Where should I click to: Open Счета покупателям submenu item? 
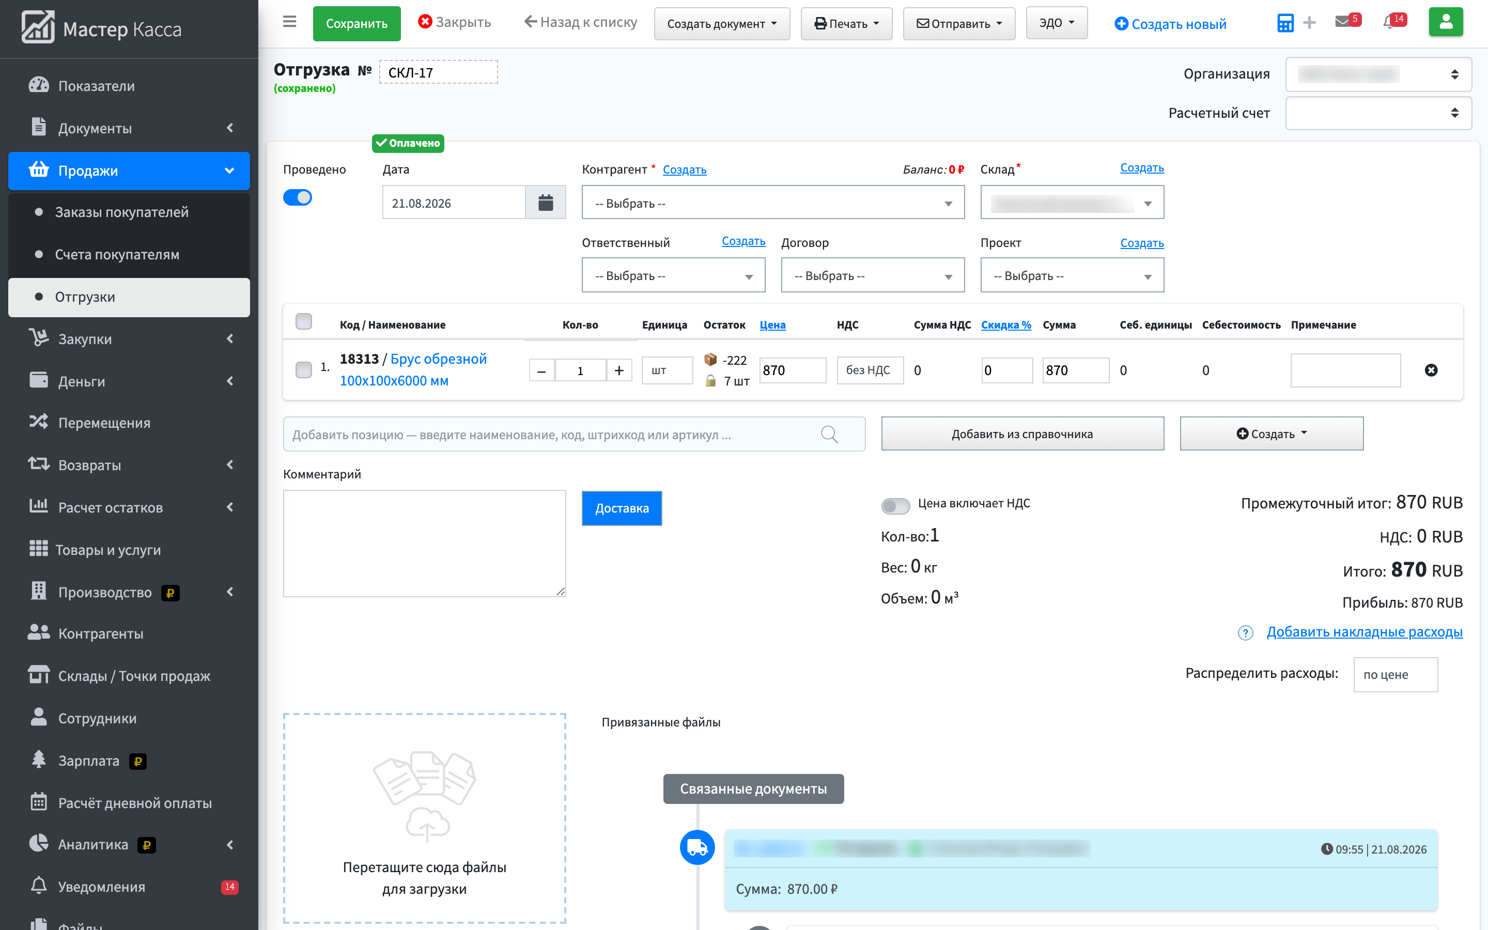point(129,254)
